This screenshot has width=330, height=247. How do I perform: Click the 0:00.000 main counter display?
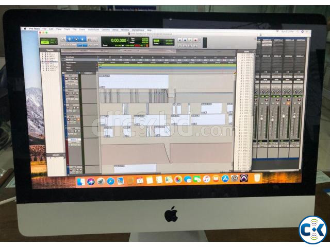click(119, 40)
